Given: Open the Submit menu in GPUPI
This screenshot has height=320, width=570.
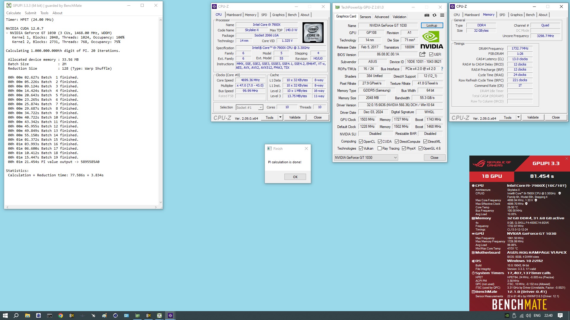Looking at the screenshot, I should pos(31,13).
